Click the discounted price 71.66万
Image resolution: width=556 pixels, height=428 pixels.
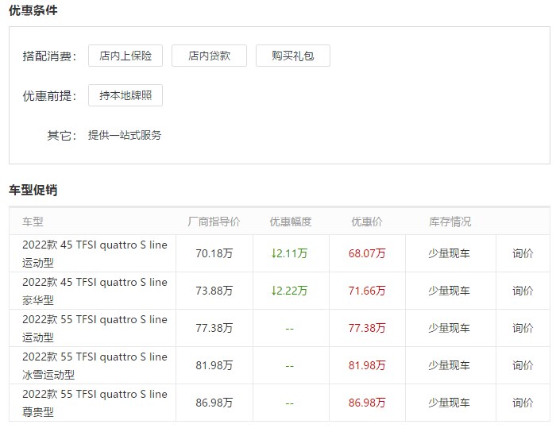[367, 291]
